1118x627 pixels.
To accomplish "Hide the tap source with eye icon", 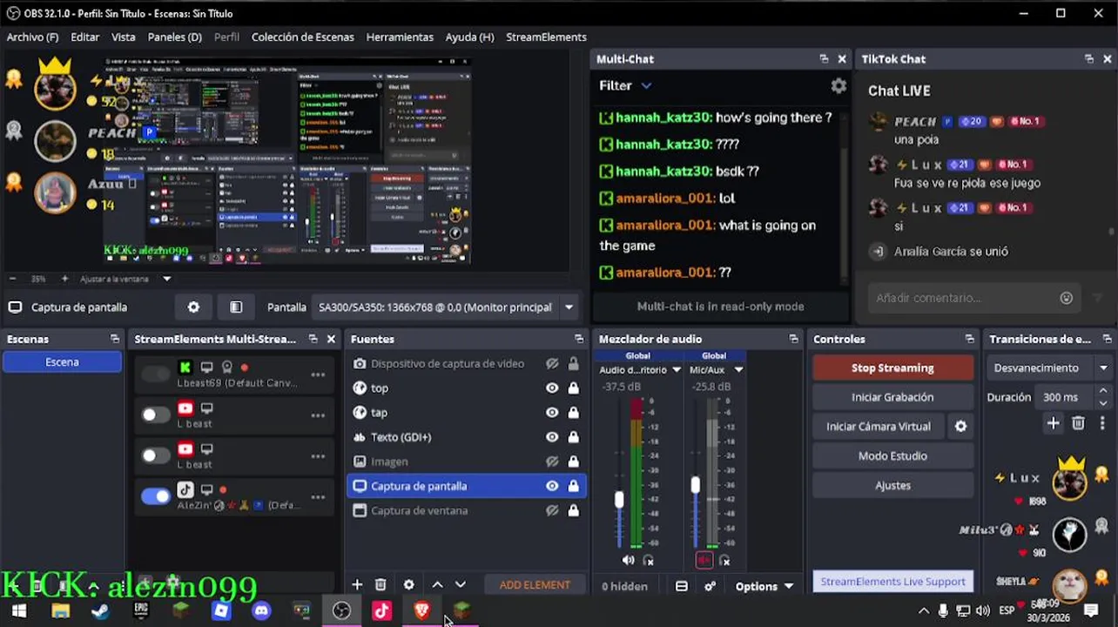I will 552,413.
